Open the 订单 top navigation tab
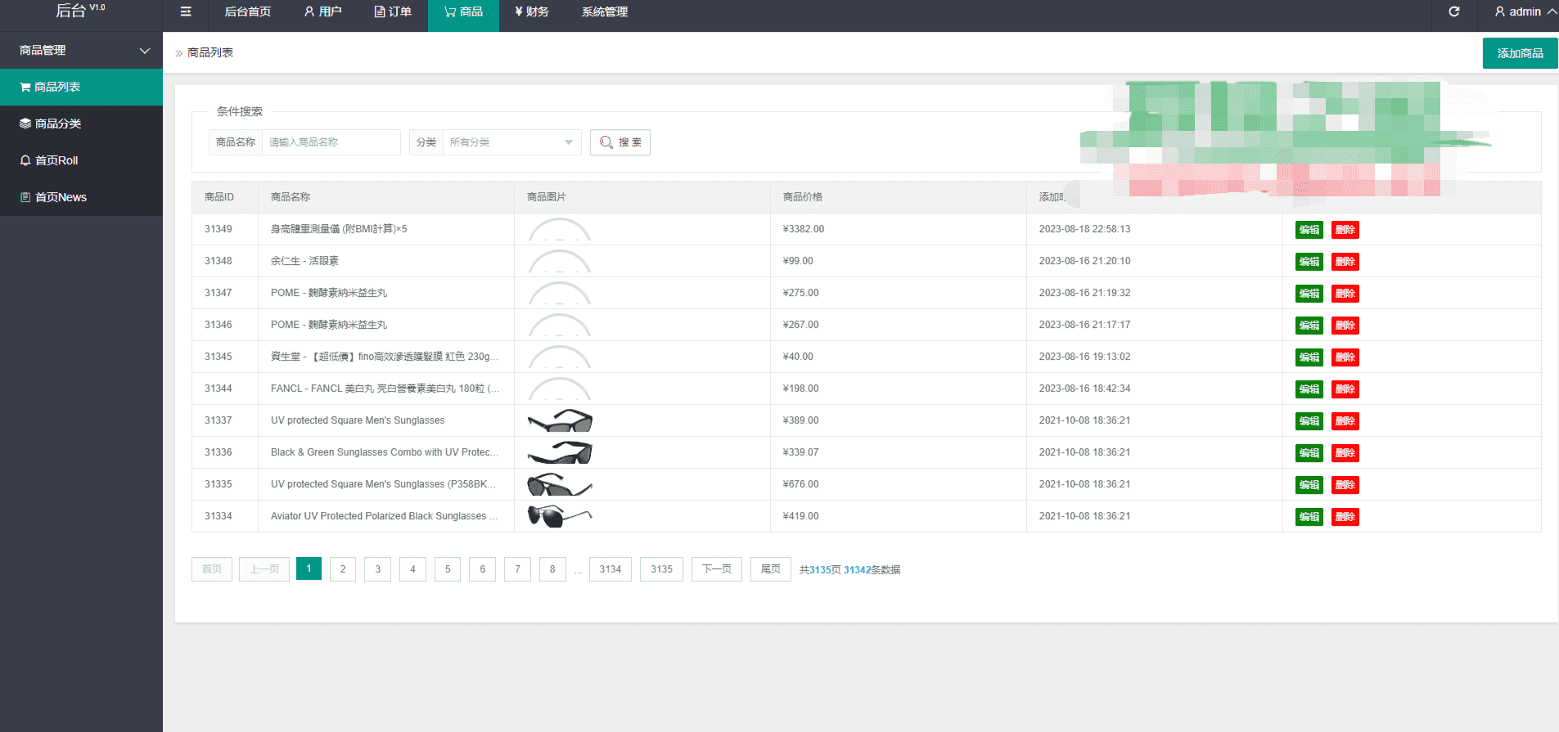 tap(393, 11)
